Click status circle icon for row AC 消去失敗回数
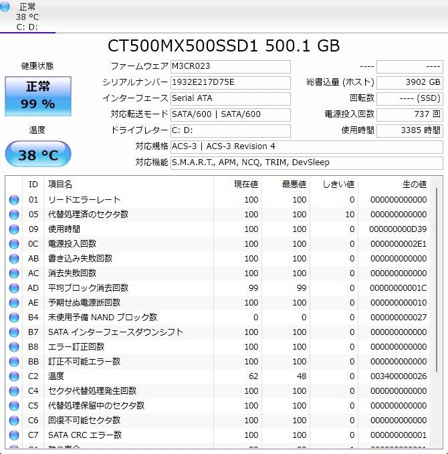The width and height of the screenshot is (448, 454). [x=14, y=273]
